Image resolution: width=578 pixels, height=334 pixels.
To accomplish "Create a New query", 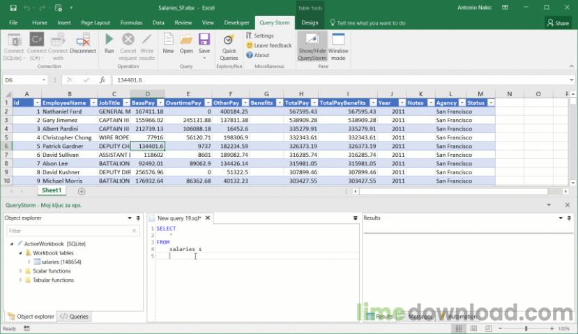I will (x=168, y=43).
